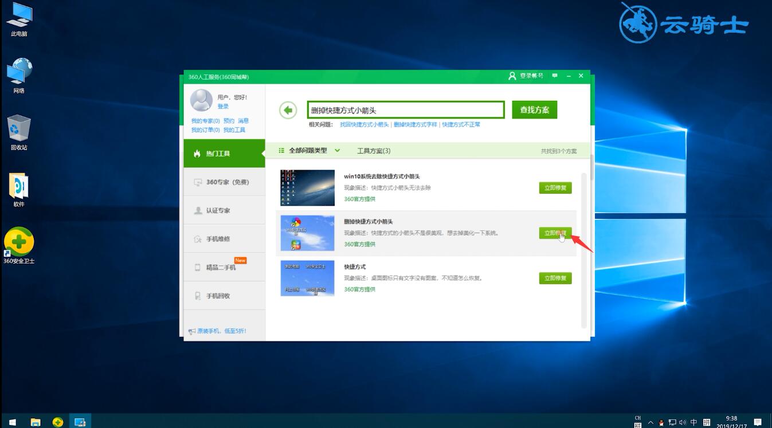Screen dimensions: 772x428
Task: Open 预约 link
Action: click(229, 121)
